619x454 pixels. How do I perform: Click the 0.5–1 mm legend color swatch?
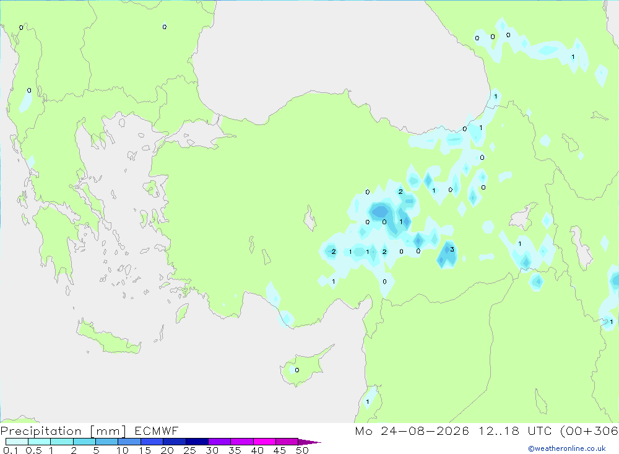(x=40, y=442)
